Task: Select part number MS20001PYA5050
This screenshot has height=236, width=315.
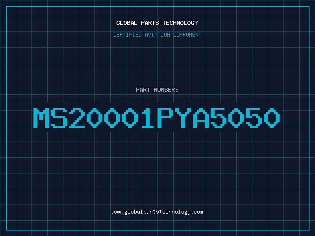Action: pos(156,118)
